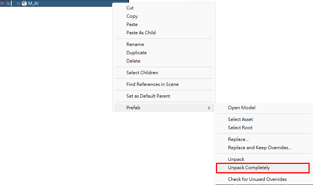Choose Duplicate from the menu
The image size is (313, 185).
tap(137, 53)
